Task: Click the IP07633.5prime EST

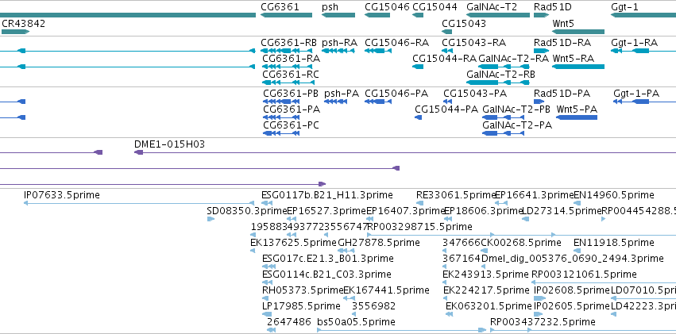Action: (x=139, y=203)
